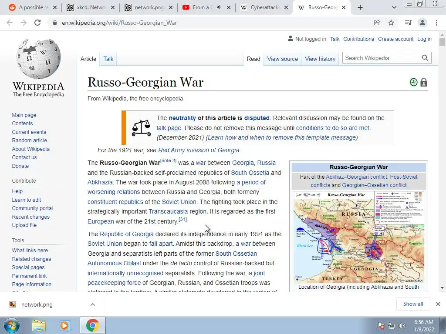Click the neutrality scales icon
This screenshot has height=334, width=446.
pos(141,128)
